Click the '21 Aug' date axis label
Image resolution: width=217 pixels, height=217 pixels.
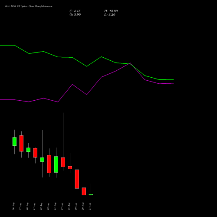point(90,206)
